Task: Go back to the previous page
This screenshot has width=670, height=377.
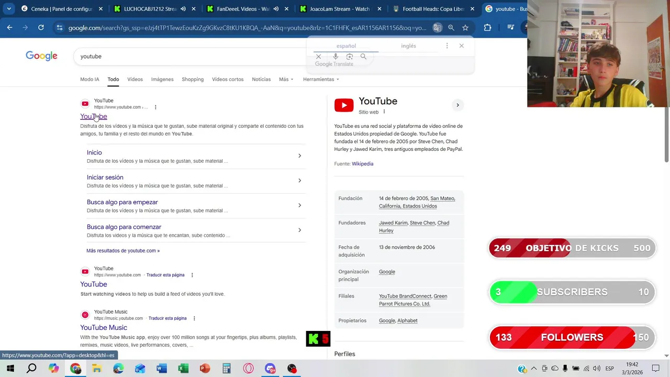Action: pos(10,27)
